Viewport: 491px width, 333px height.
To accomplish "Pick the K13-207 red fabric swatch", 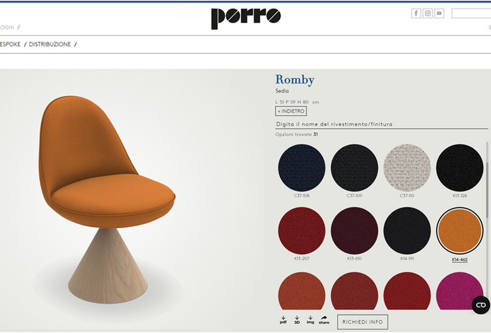I will (x=302, y=230).
